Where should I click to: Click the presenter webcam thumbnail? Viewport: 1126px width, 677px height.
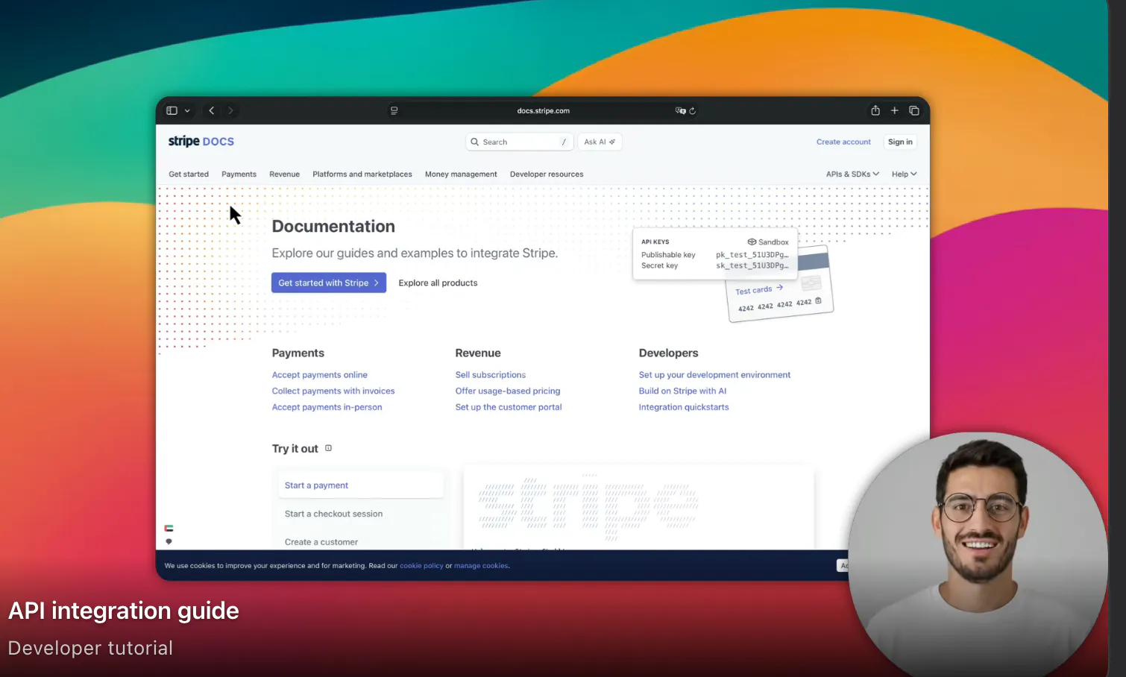pos(978,555)
